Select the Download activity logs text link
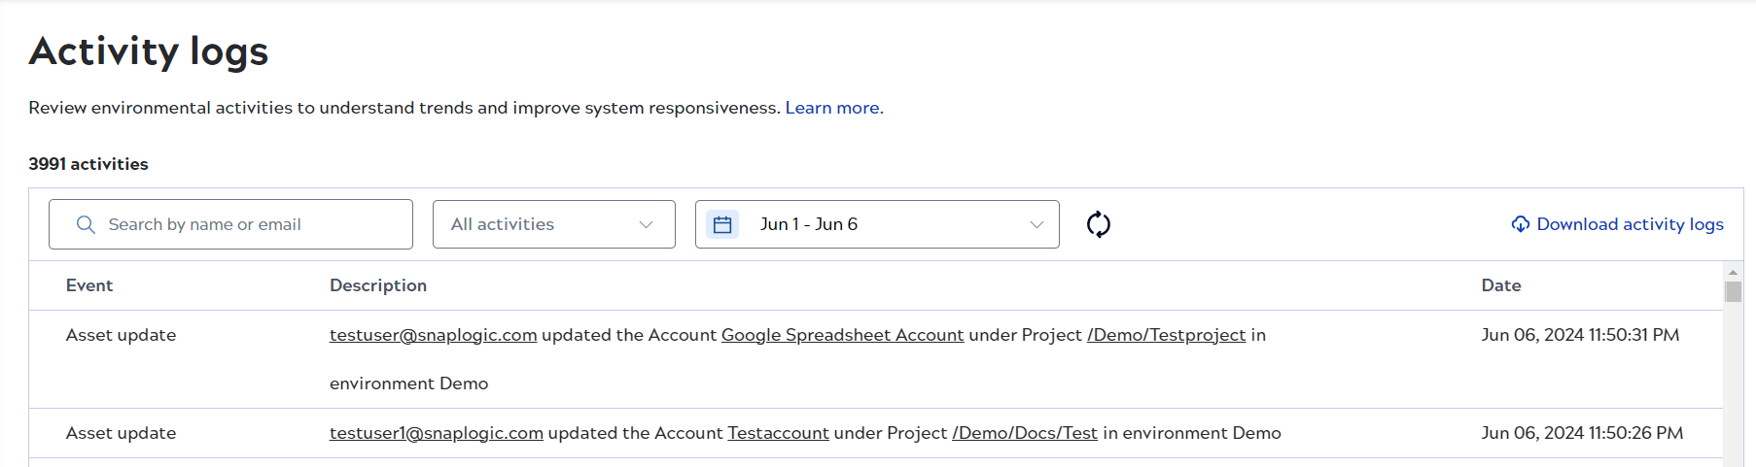1756x467 pixels. pyautogui.click(x=1630, y=224)
